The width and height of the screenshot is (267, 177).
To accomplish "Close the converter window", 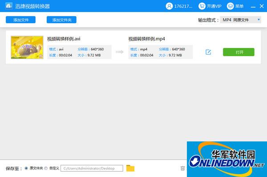I will 262,6.
